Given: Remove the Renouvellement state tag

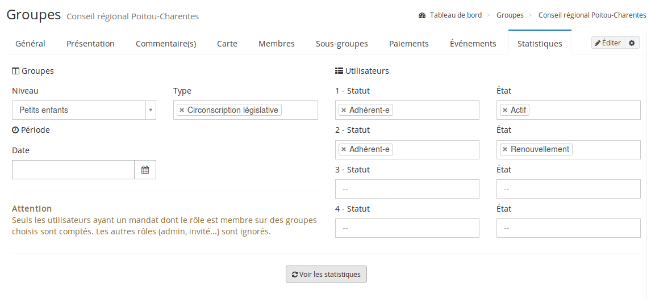Looking at the screenshot, I should (x=505, y=149).
